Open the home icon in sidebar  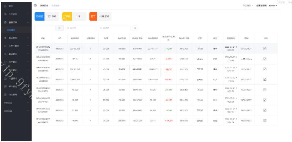click(5, 6)
